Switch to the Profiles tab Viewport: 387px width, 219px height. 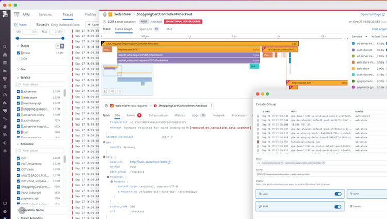pyautogui.click(x=90, y=14)
